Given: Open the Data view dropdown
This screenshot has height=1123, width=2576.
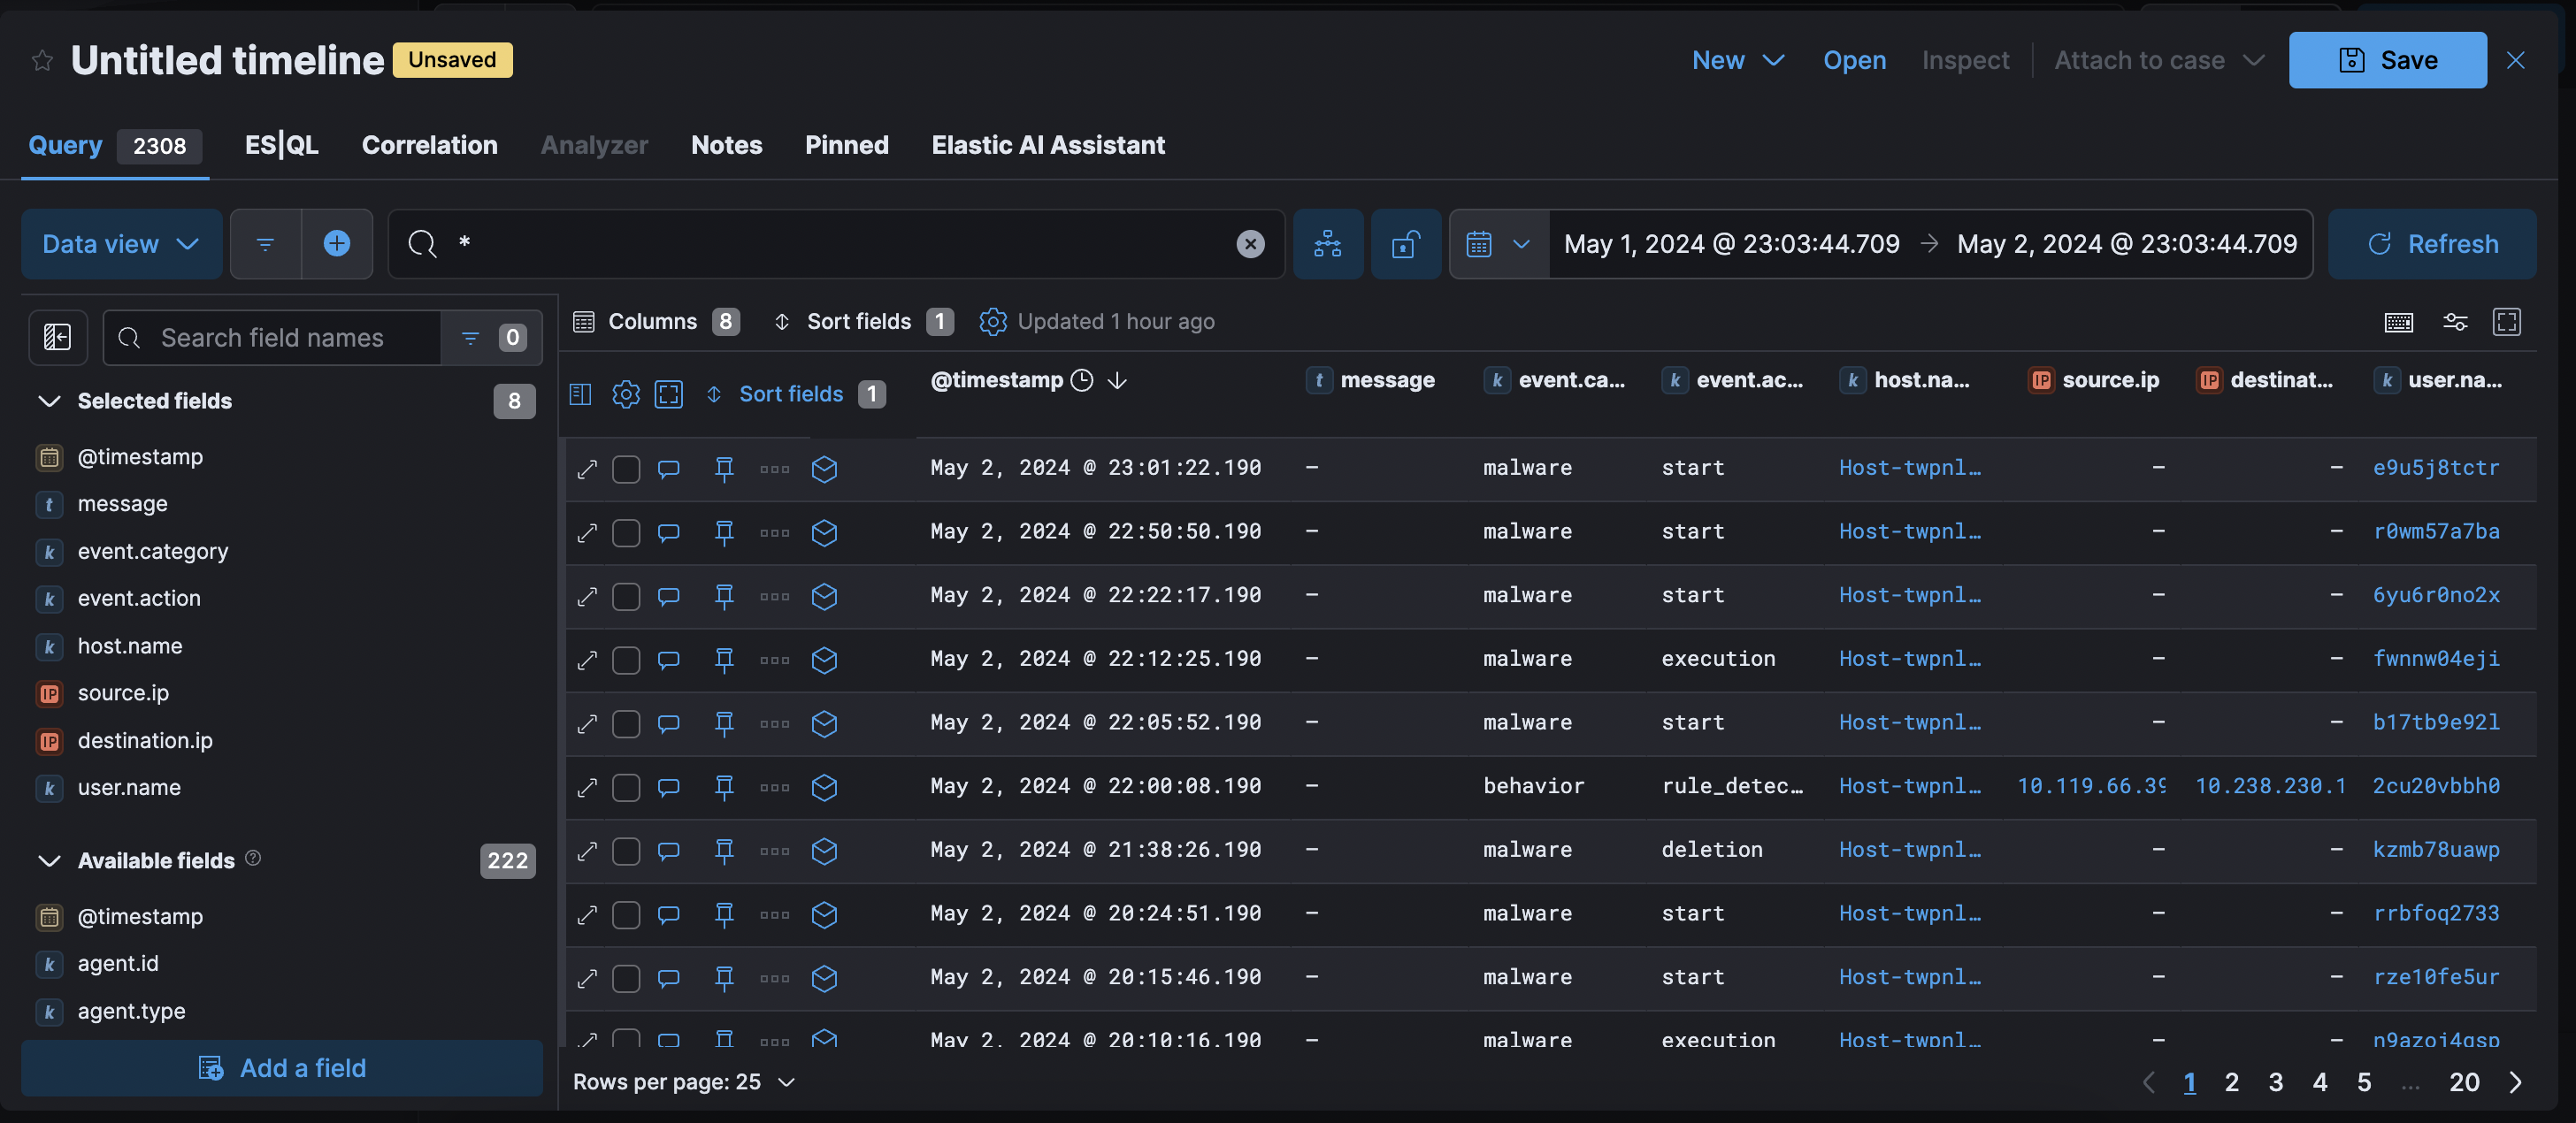Looking at the screenshot, I should coord(121,244).
